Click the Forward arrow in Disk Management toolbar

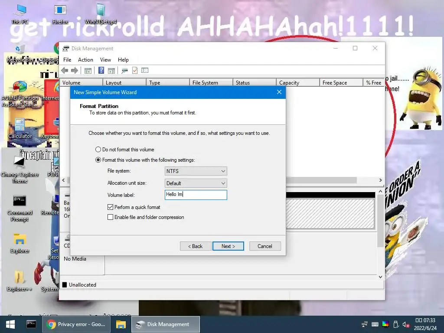pyautogui.click(x=75, y=71)
